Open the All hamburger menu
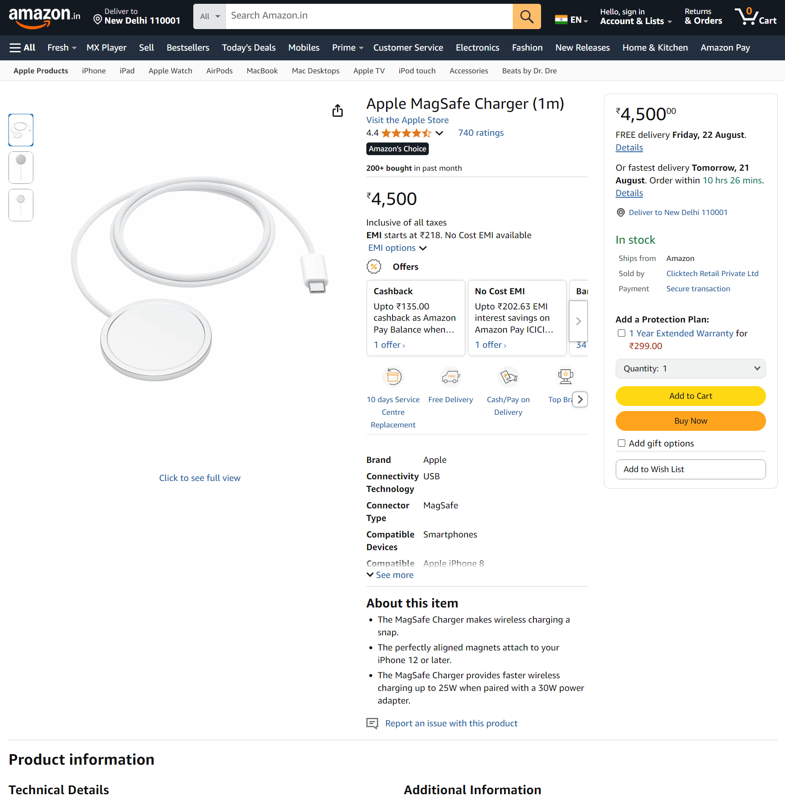The width and height of the screenshot is (785, 798). point(22,48)
